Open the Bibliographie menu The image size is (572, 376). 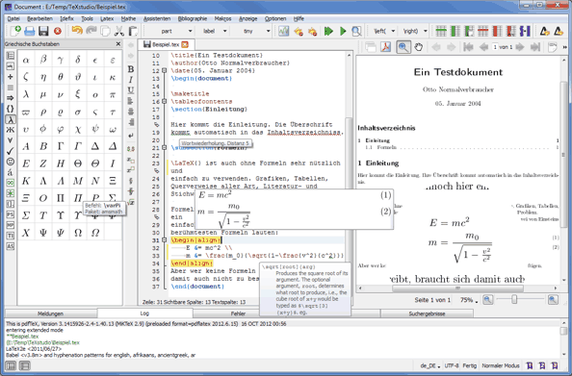[x=193, y=18]
